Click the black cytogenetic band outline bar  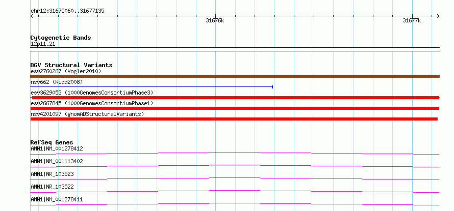point(235,49)
